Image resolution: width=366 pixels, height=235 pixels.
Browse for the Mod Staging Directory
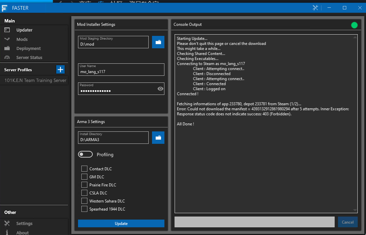point(158,42)
